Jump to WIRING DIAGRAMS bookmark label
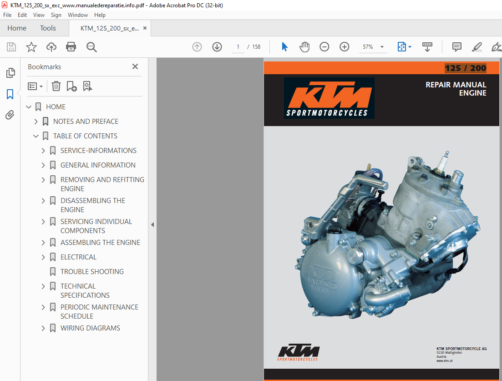This screenshot has width=502, height=381. click(90, 328)
